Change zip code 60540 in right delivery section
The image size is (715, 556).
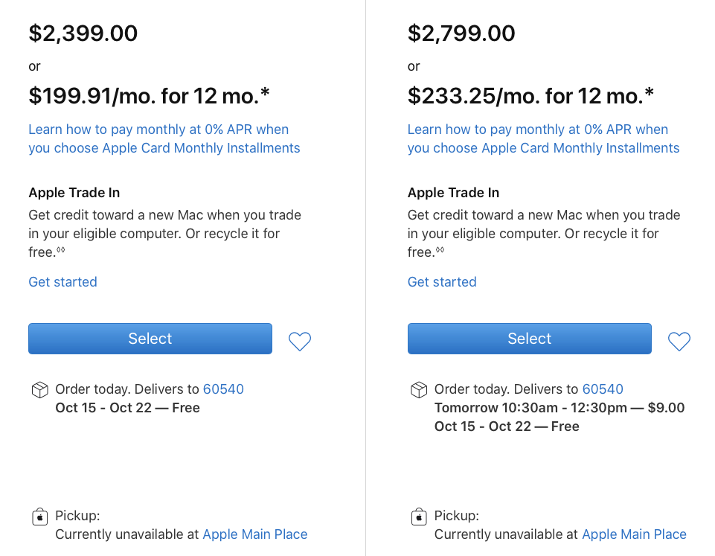click(603, 389)
